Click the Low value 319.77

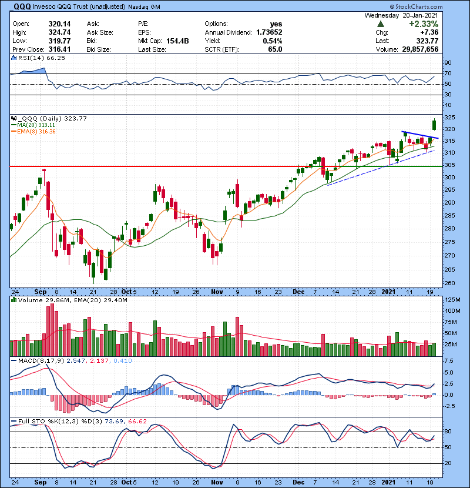tap(59, 41)
